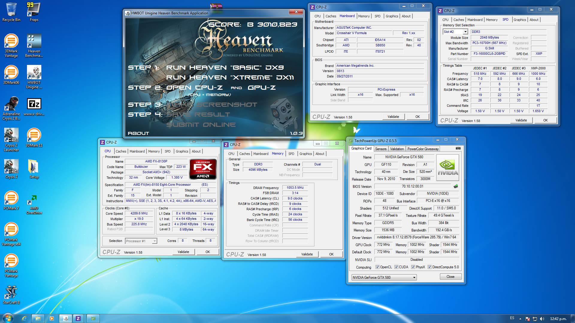The image size is (575, 323).
Task: Toggle the CUDA checkbox in GPU-Z
Action: [x=396, y=267]
